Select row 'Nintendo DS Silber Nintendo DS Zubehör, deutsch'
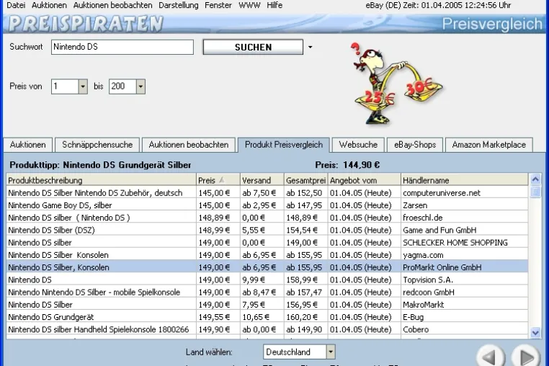This screenshot has height=366, width=549. coord(267,192)
